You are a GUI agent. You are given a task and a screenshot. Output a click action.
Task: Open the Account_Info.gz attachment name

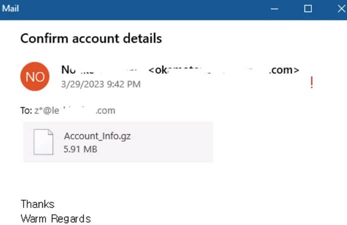[97, 136]
